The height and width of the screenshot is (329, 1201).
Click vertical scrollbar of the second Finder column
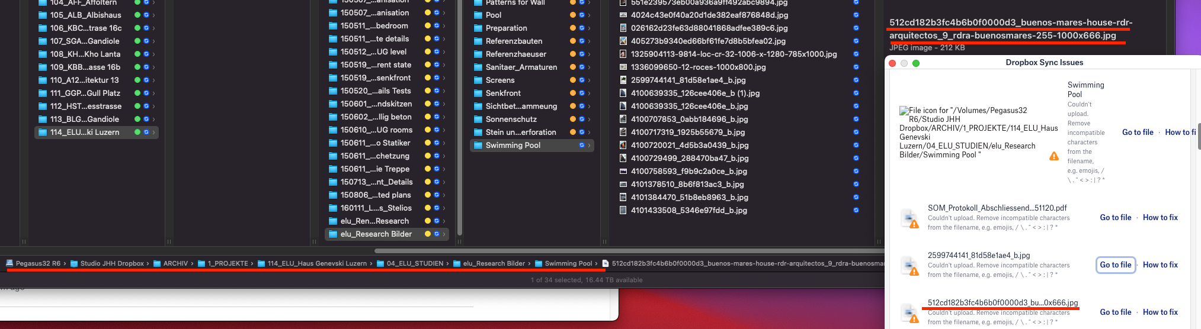(459, 118)
